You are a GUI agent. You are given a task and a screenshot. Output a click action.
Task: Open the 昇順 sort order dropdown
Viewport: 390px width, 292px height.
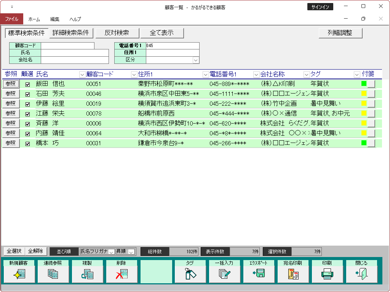tap(131, 252)
